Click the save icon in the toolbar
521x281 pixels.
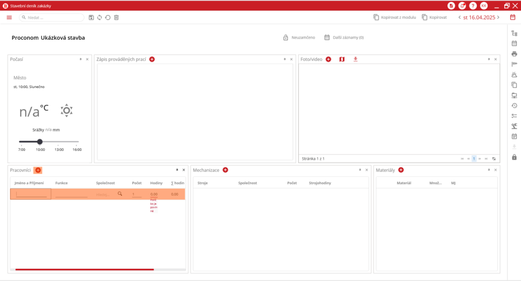91,17
